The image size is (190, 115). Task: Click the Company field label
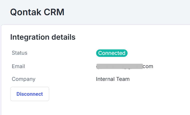coord(23,79)
